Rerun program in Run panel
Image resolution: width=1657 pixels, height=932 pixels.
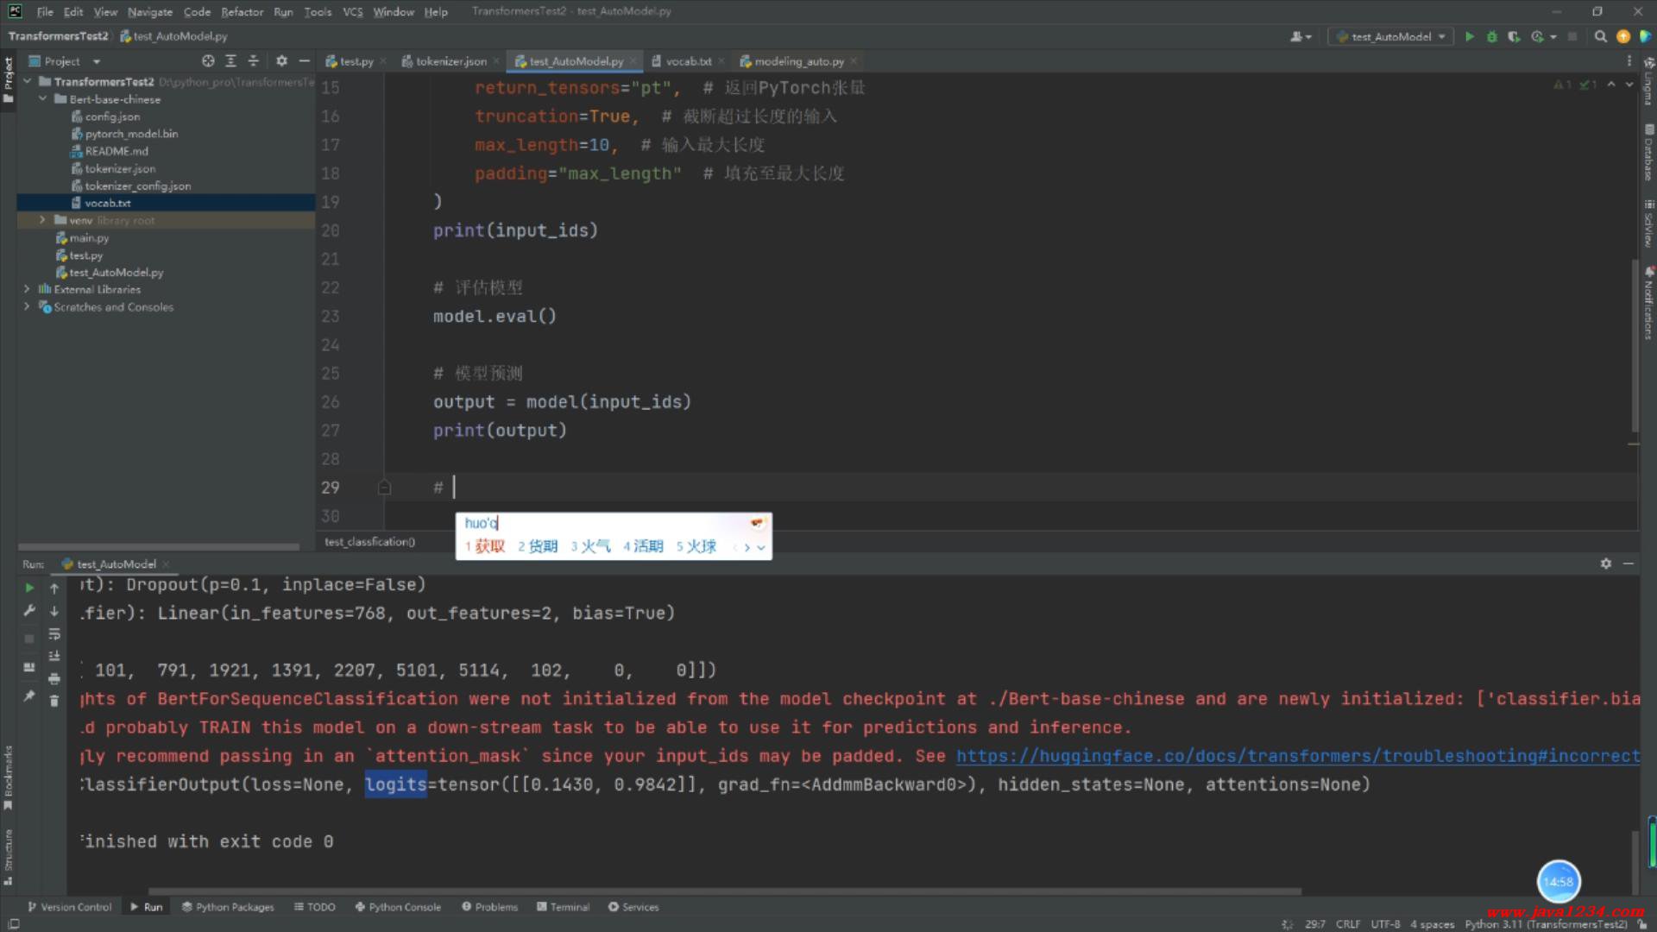coord(29,588)
